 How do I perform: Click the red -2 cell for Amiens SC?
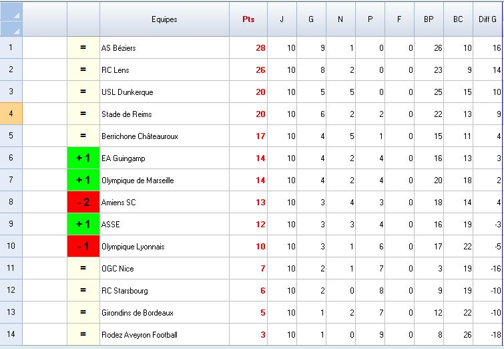click(83, 202)
